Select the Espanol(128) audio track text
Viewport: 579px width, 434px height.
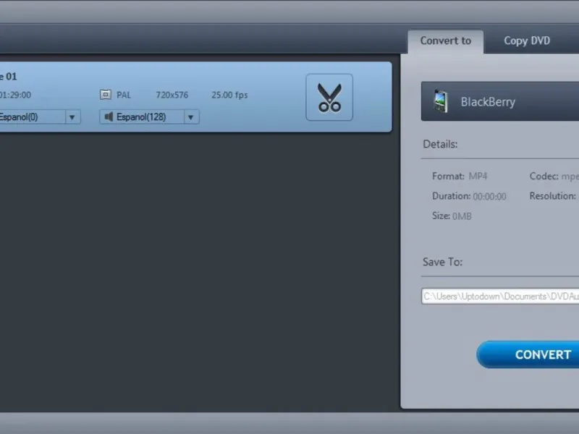[141, 117]
